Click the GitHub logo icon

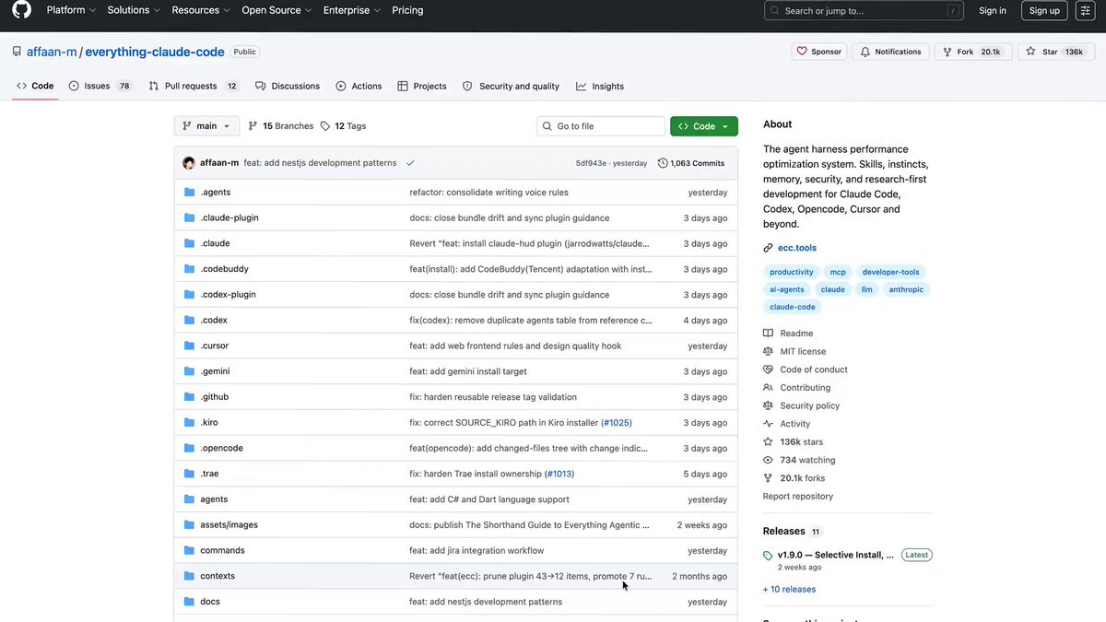point(21,10)
